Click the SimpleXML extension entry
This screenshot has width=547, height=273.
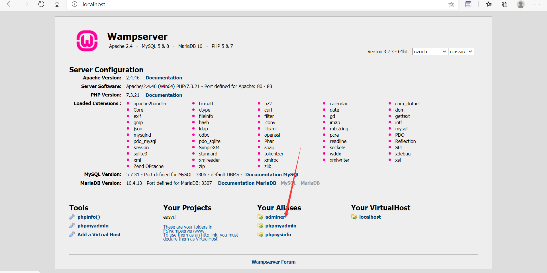(210, 147)
